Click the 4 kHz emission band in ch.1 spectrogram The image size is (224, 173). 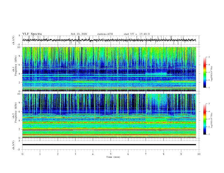pyautogui.click(x=156, y=74)
